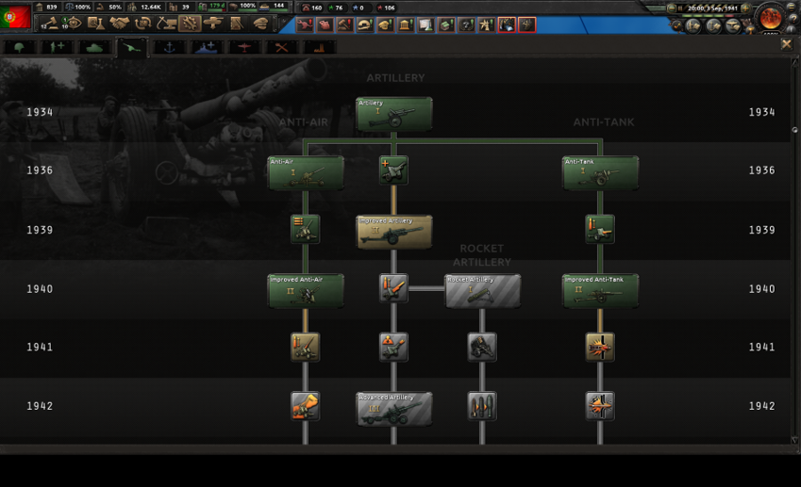
Task: Select the Improved Anti-Tank technology
Action: coord(600,291)
